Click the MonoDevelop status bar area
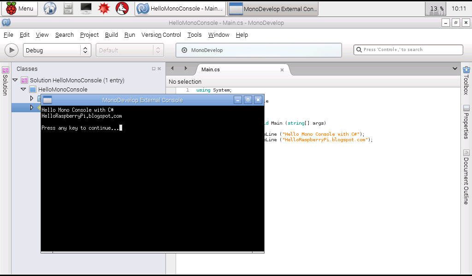Image resolution: width=472 pixels, height=276 pixels. click(259, 50)
